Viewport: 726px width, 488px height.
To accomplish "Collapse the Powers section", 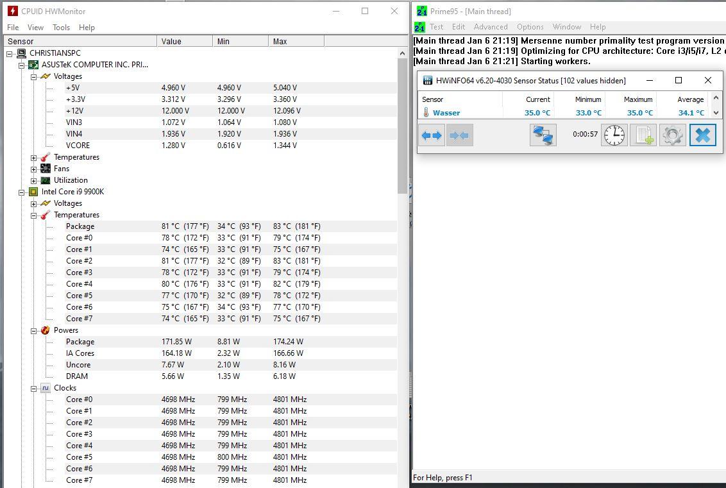I will tap(33, 331).
